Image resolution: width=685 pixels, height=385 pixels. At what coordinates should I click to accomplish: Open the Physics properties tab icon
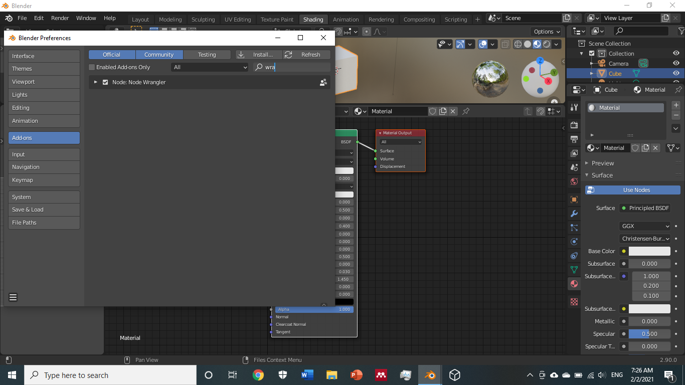[574, 241]
